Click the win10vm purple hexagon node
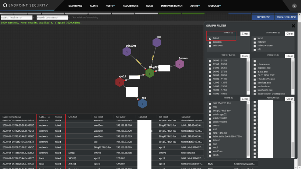The width and height of the screenshot is (301, 169). [x=127, y=52]
